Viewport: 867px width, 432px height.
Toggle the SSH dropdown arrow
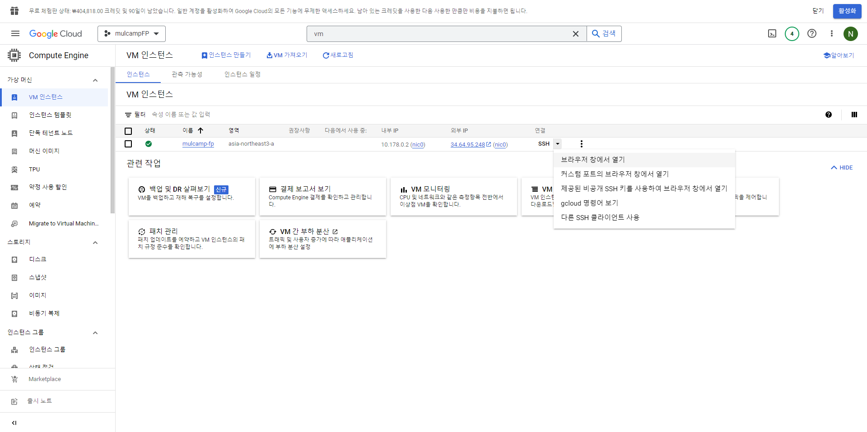click(558, 144)
